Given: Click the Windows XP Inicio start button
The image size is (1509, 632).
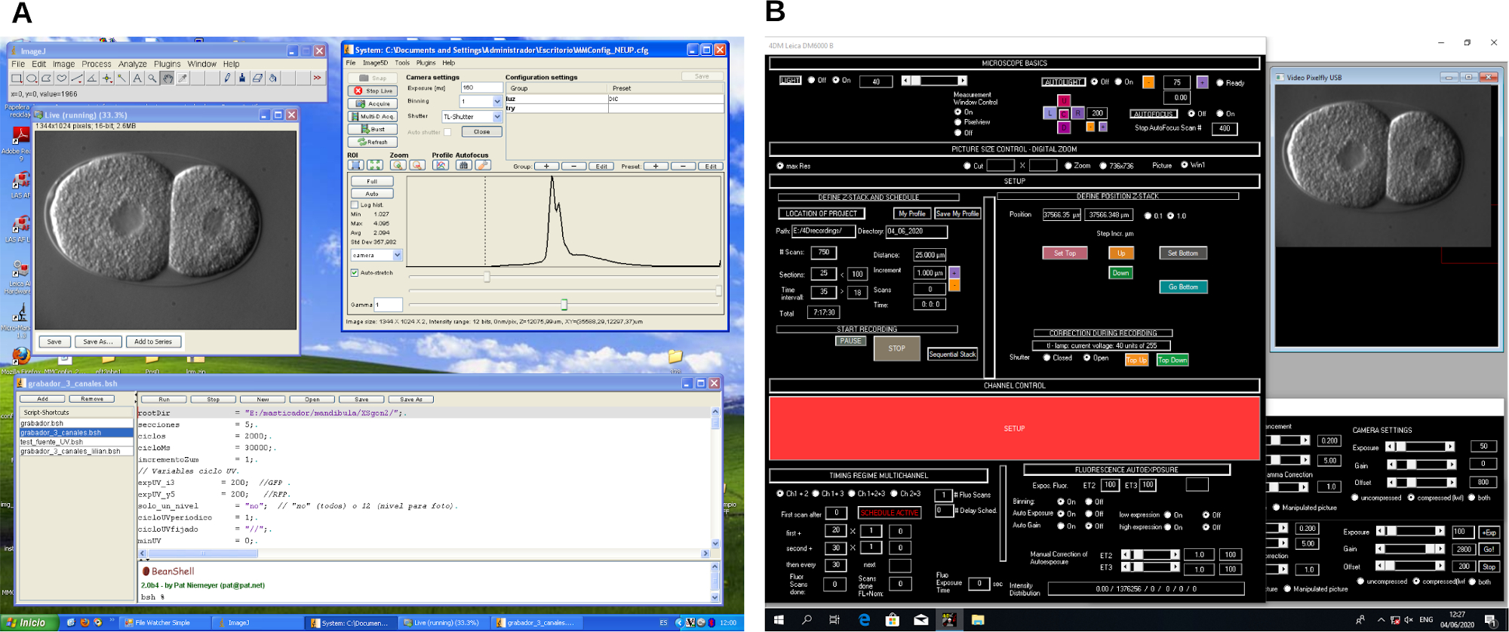Looking at the screenshot, I should click(x=28, y=623).
